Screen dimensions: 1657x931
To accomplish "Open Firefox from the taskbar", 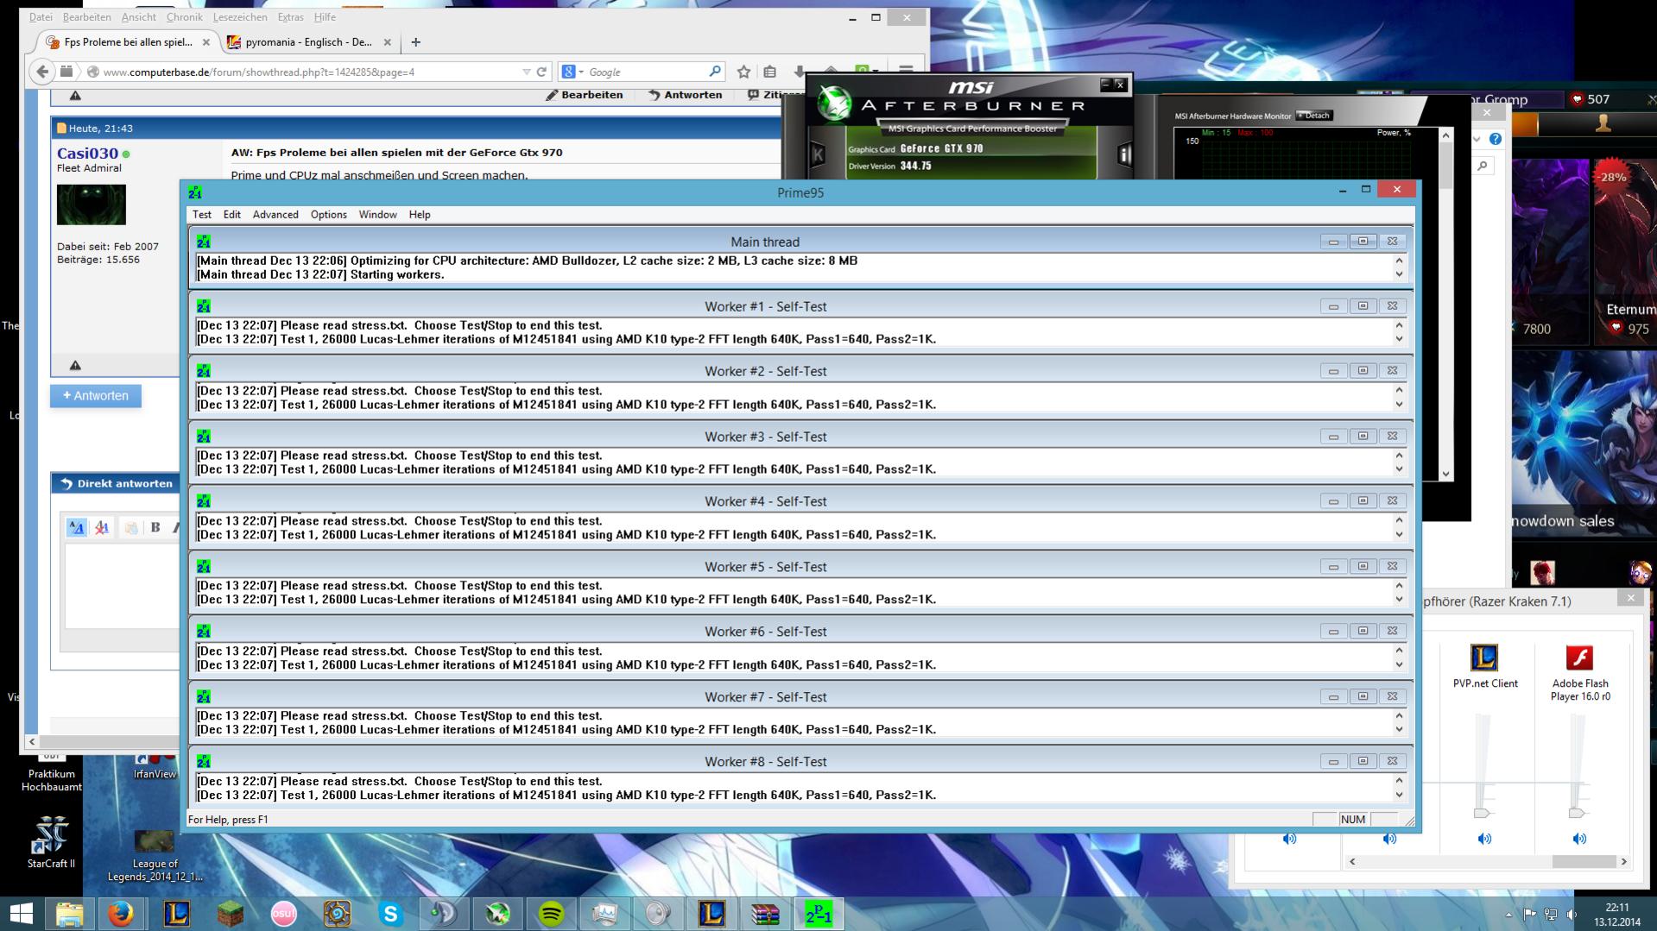I will pos(121,913).
